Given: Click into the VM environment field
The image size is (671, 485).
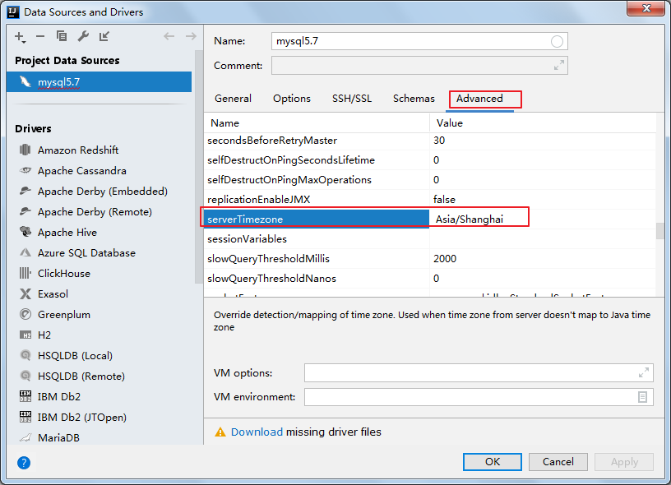Looking at the screenshot, I should click(479, 397).
